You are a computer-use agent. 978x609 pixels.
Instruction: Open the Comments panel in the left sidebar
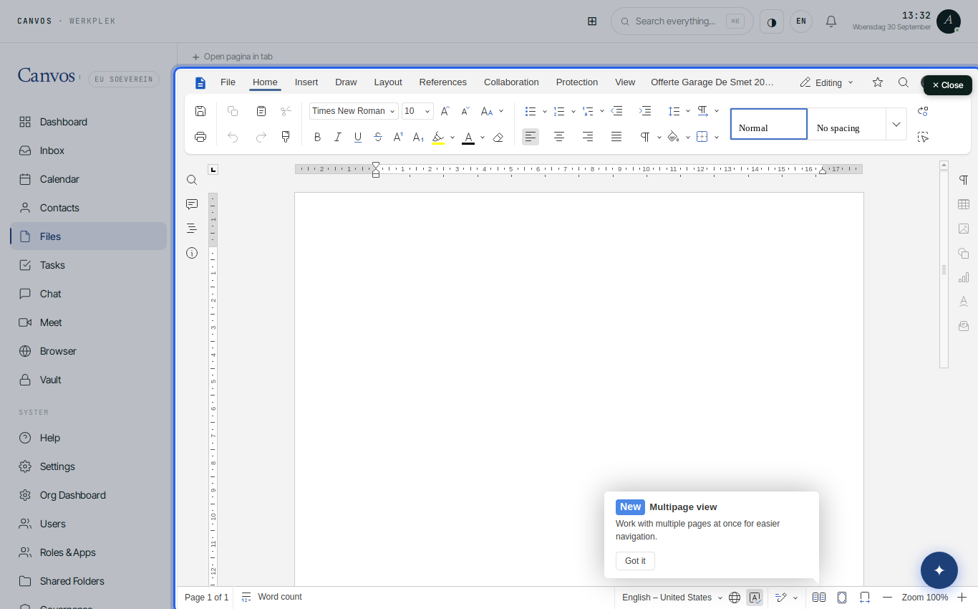[x=192, y=204]
